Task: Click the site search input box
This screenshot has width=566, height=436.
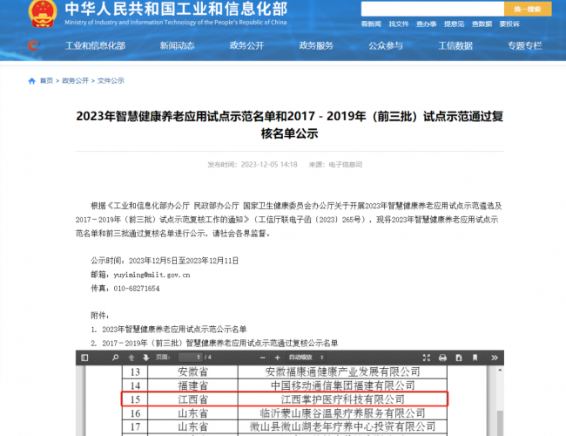Action: (433, 9)
